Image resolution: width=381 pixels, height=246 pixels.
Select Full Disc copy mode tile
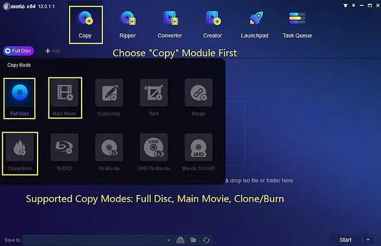20,98
